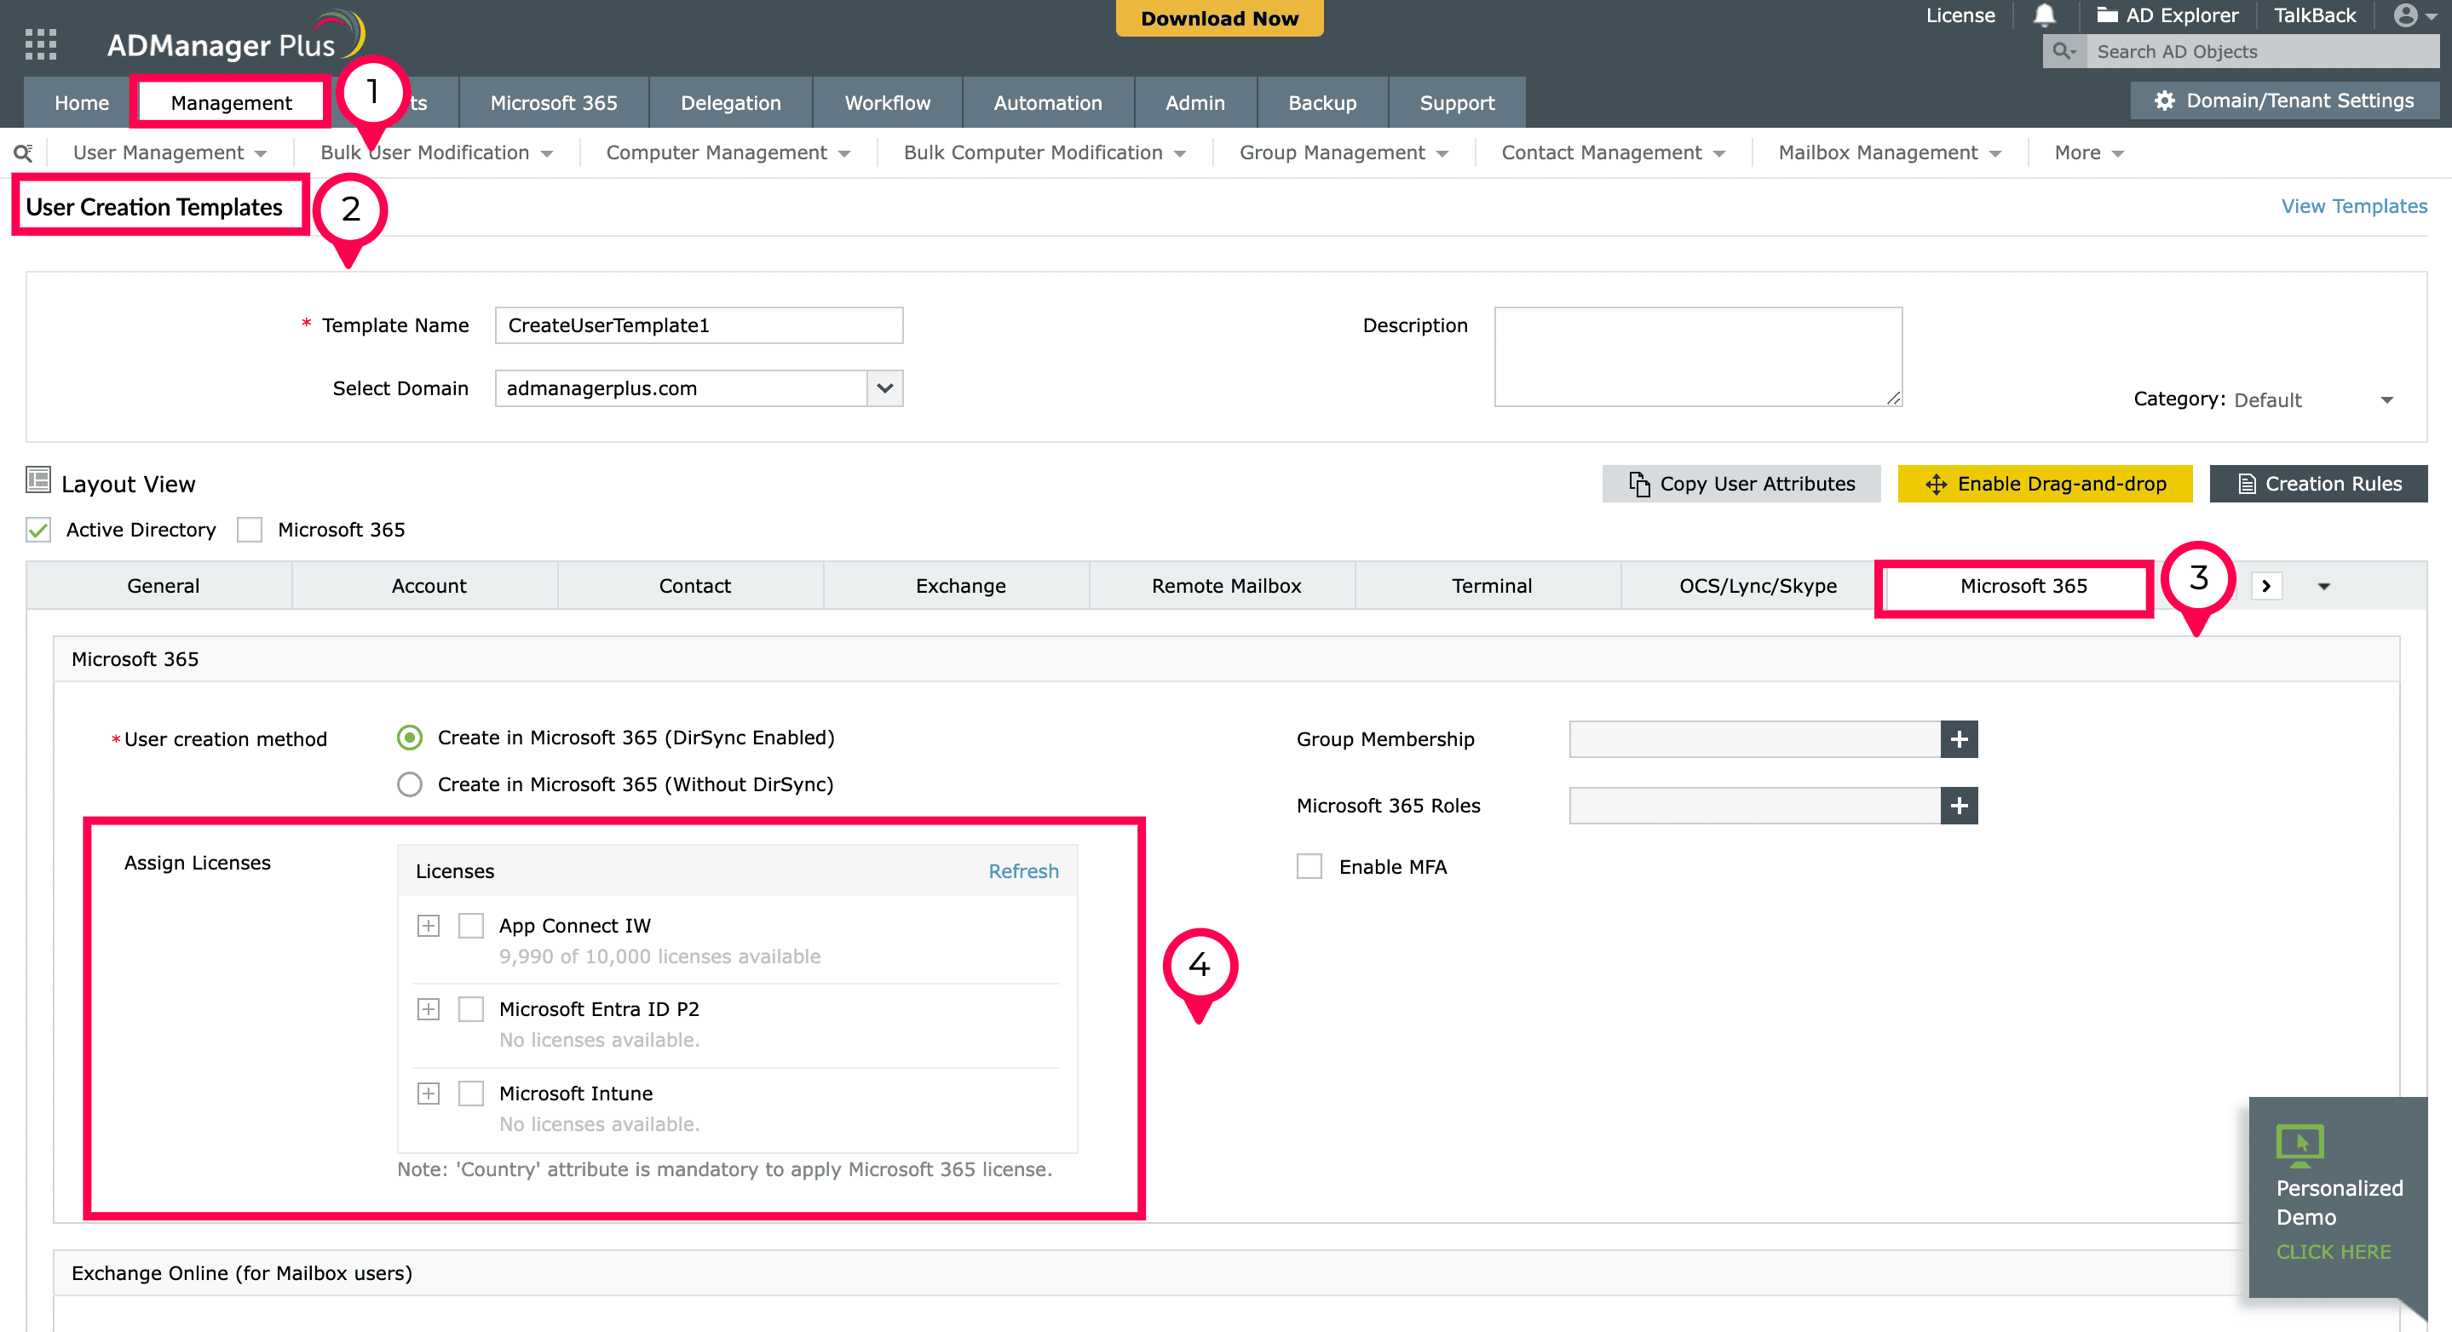Switch to the Exchange tab
Viewport: 2452px width, 1332px height.
point(959,586)
